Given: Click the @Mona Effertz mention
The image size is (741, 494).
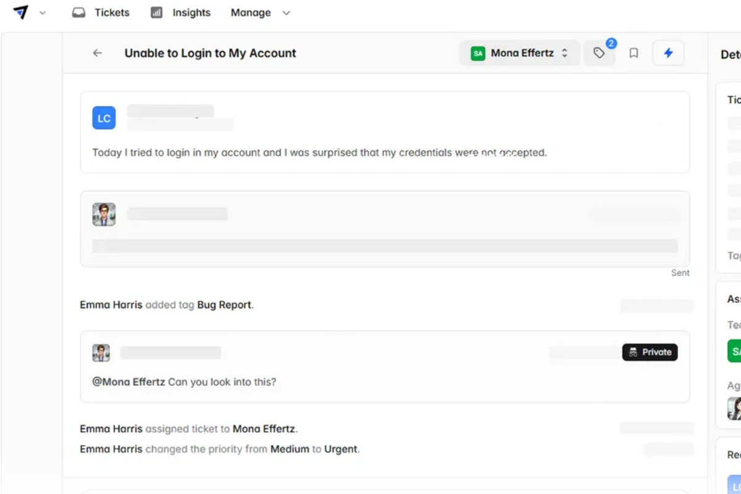Looking at the screenshot, I should (128, 382).
